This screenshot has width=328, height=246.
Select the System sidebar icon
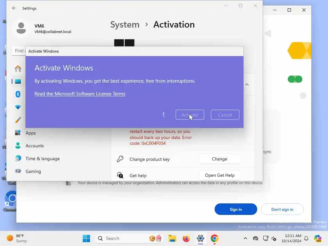18,81
